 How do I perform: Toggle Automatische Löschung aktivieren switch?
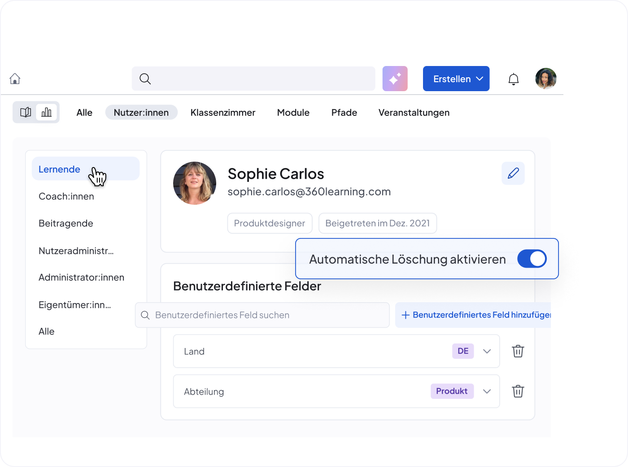click(x=532, y=259)
